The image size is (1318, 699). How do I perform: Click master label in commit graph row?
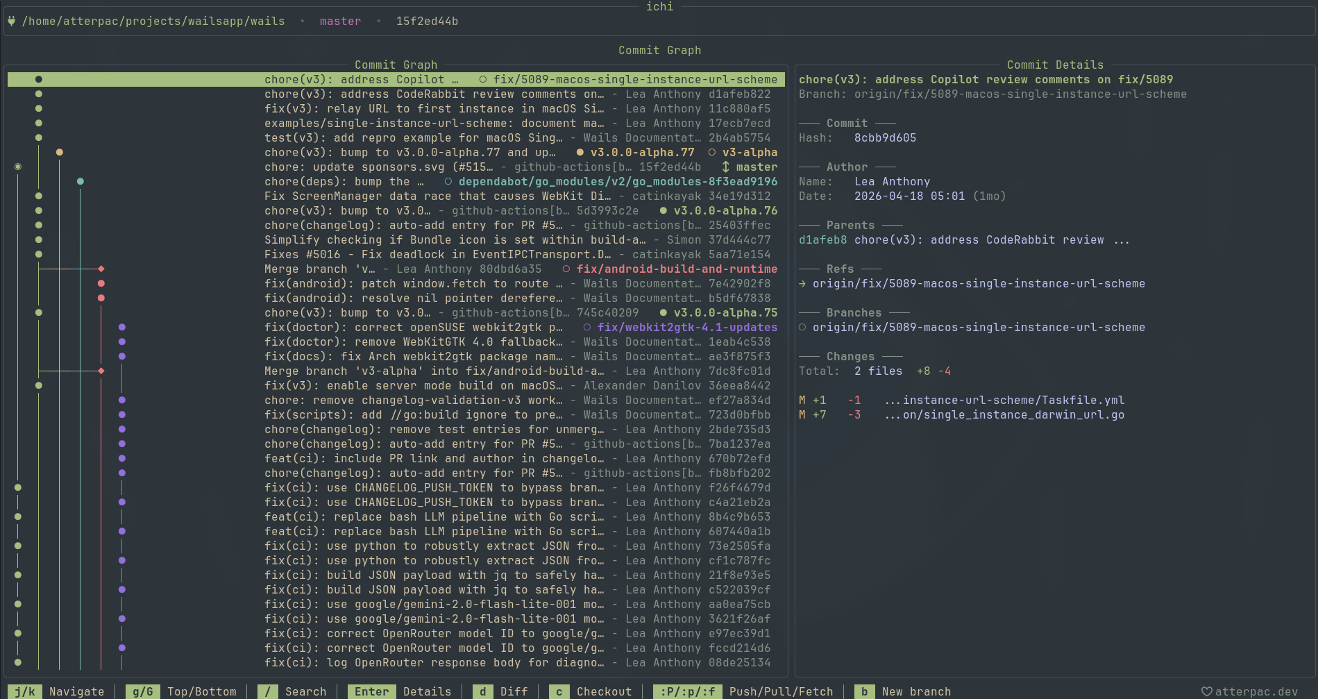coord(757,167)
